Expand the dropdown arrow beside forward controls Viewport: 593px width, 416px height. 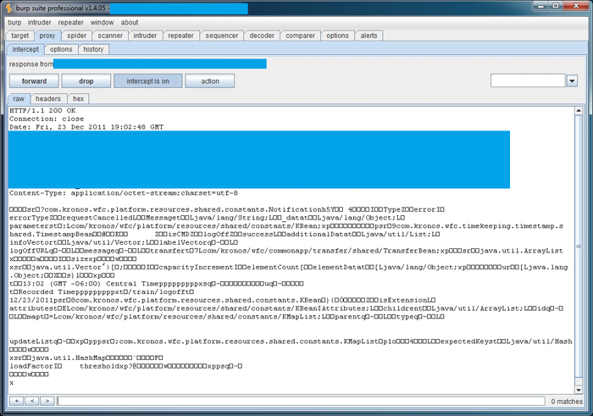pos(572,81)
